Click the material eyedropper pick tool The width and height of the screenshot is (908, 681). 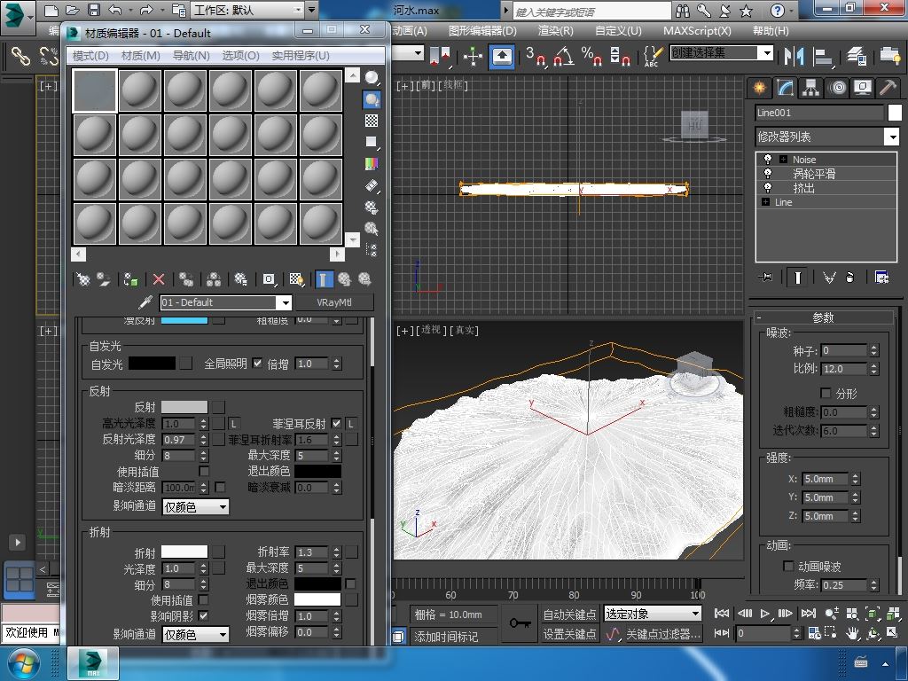click(146, 302)
